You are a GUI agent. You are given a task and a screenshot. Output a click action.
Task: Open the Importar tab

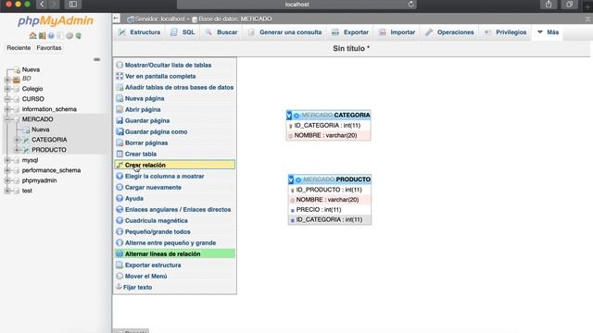(x=397, y=32)
